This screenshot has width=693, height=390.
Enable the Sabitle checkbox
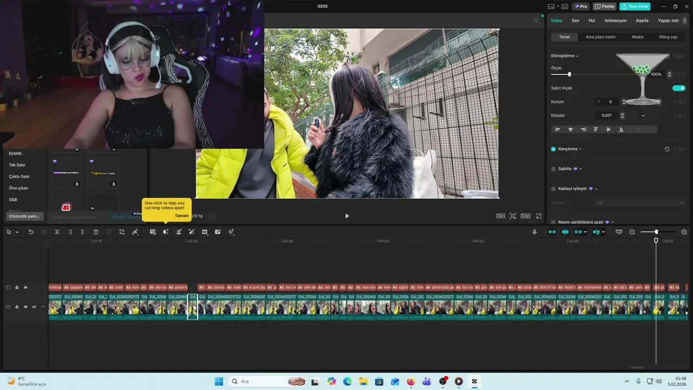(x=553, y=169)
